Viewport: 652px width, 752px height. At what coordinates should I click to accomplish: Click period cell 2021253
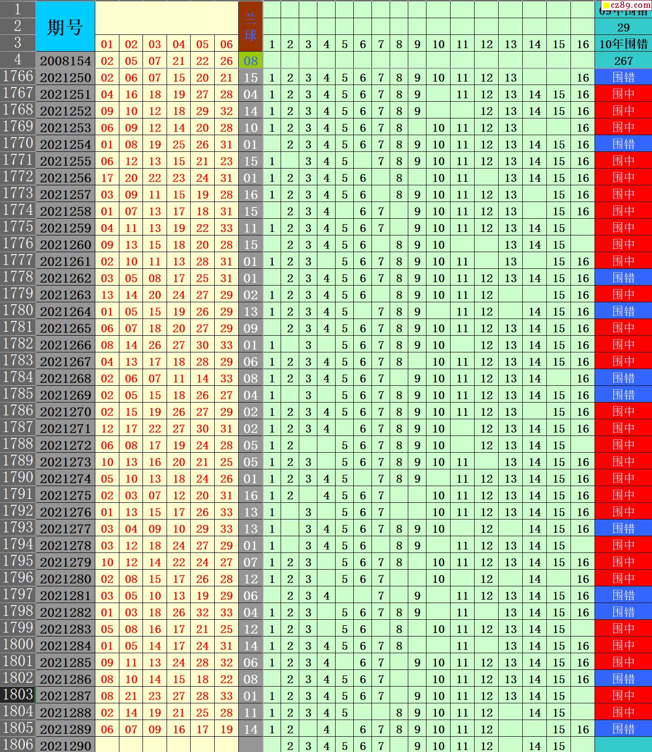click(x=65, y=127)
